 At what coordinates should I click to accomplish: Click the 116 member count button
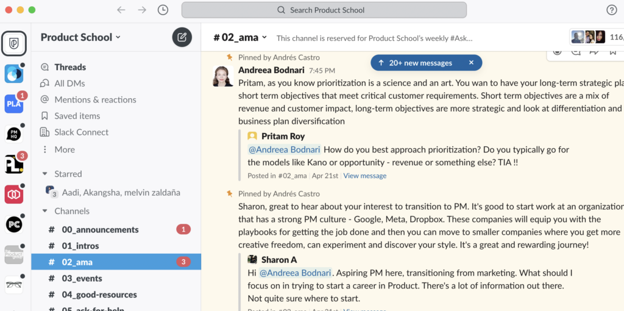pos(616,37)
